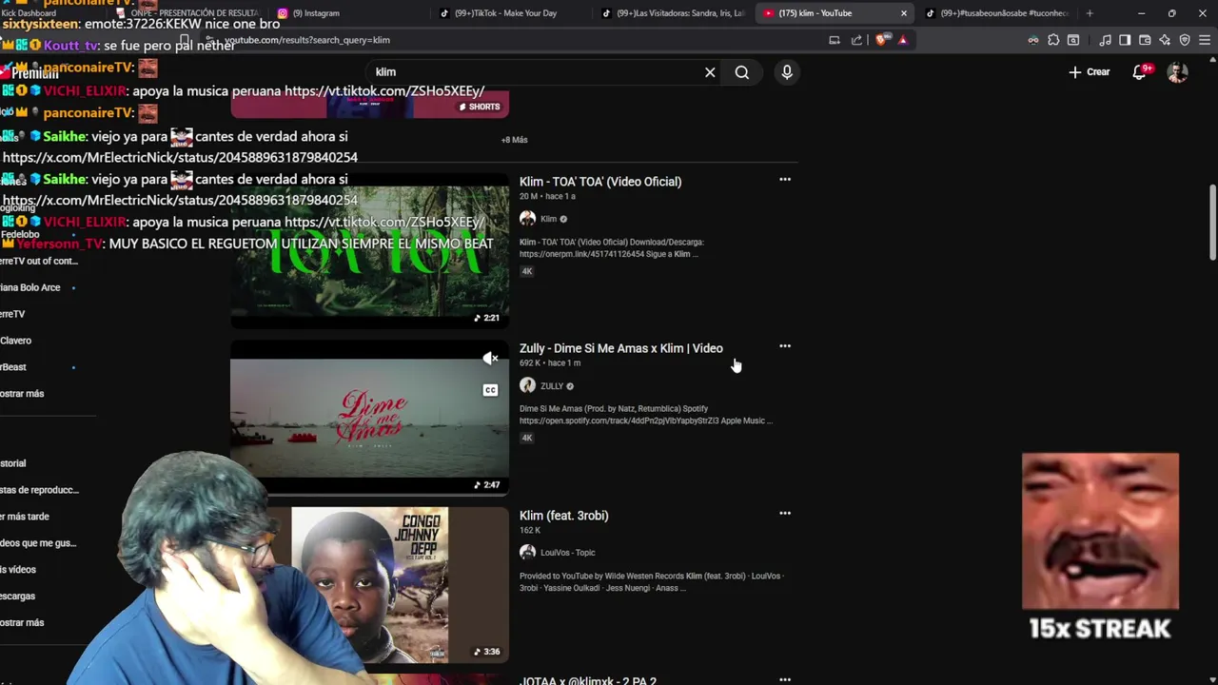Click the '162 K' view count text
The width and height of the screenshot is (1218, 685).
(530, 530)
